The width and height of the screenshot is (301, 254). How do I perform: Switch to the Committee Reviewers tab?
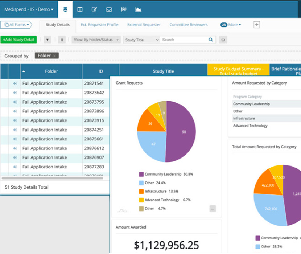point(189,25)
